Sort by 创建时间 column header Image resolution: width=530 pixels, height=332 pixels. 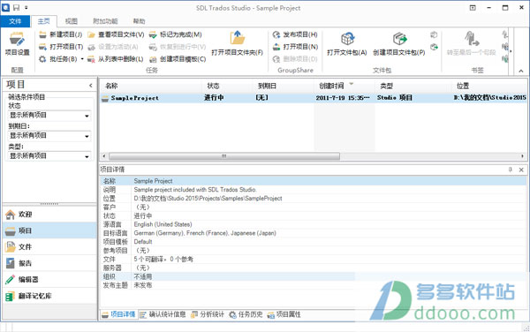[344, 86]
